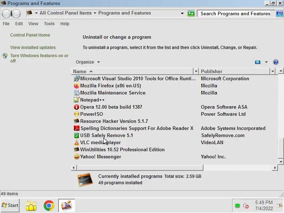The width and height of the screenshot is (284, 213).
Task: Open the View menu
Action: 33,24
